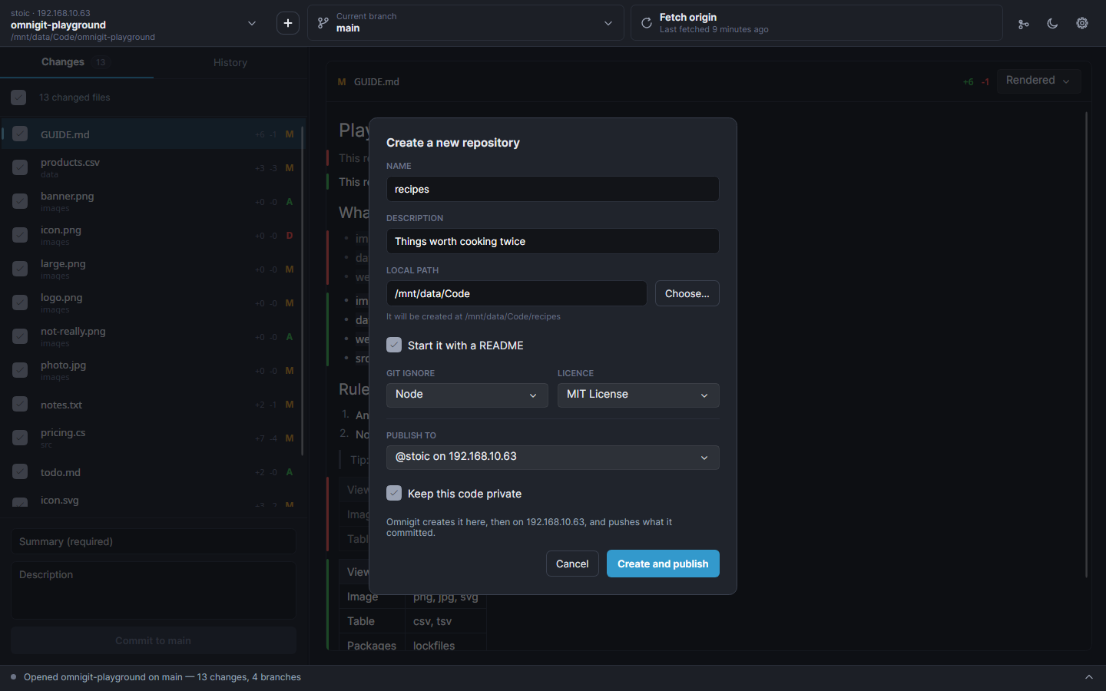Image resolution: width=1106 pixels, height=691 pixels.
Task: Toggle Keep this code private checkbox
Action: click(x=394, y=493)
